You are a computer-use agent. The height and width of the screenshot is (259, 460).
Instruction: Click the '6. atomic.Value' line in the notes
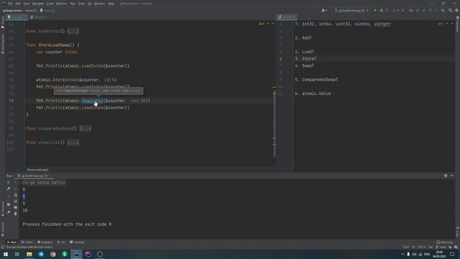[313, 94]
